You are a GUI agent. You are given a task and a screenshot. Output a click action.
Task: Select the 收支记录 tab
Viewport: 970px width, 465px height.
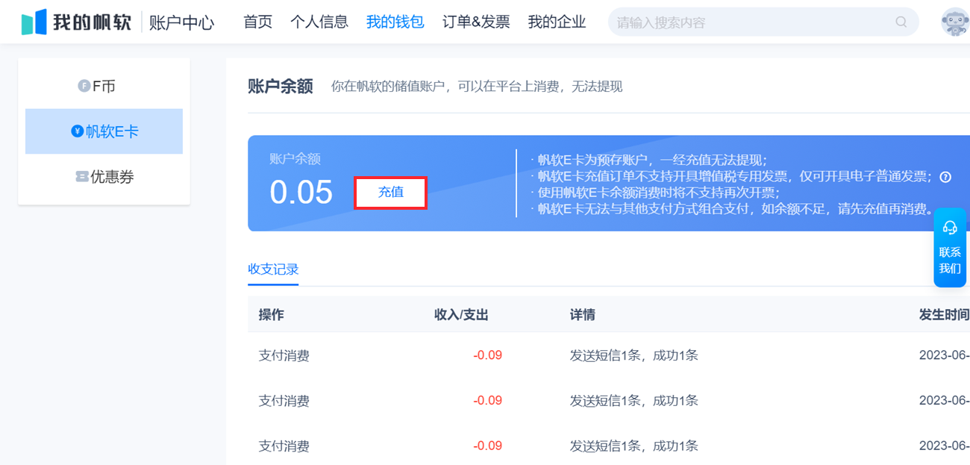(273, 269)
